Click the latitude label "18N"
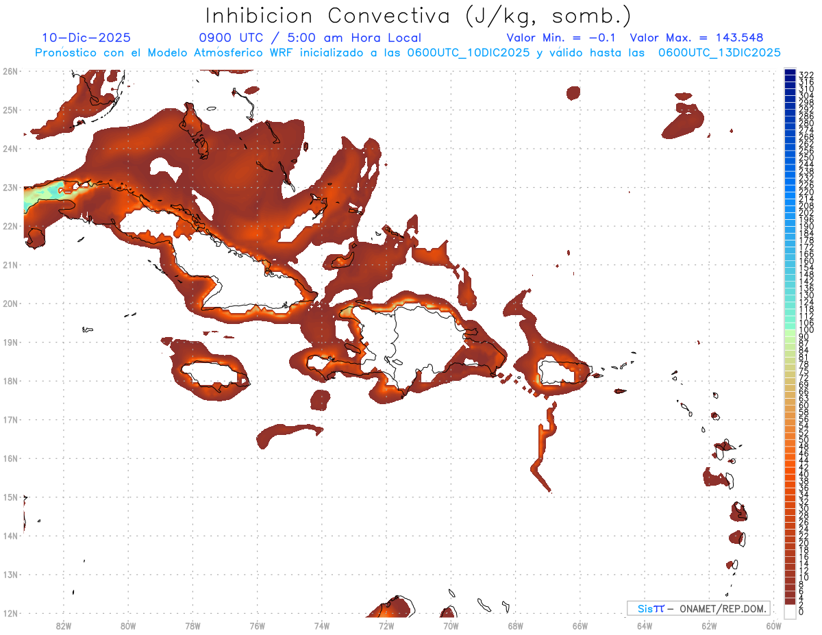822x635 pixels. coord(10,381)
